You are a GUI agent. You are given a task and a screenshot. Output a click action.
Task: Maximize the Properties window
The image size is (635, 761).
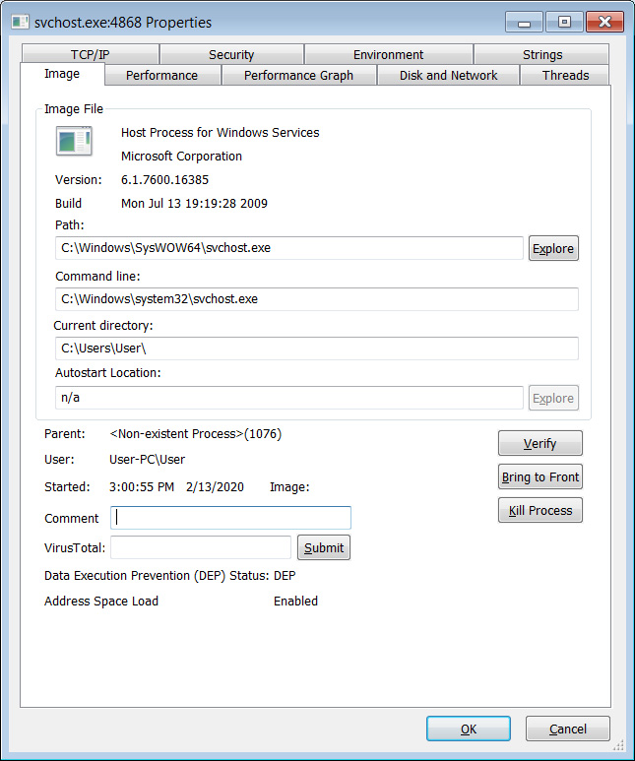point(564,23)
